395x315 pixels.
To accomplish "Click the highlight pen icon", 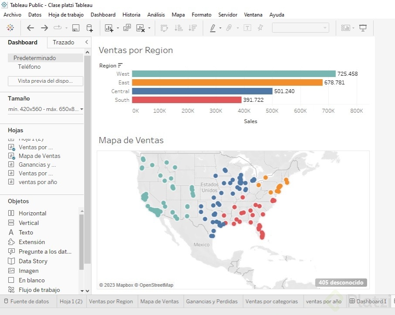I will [x=213, y=28].
